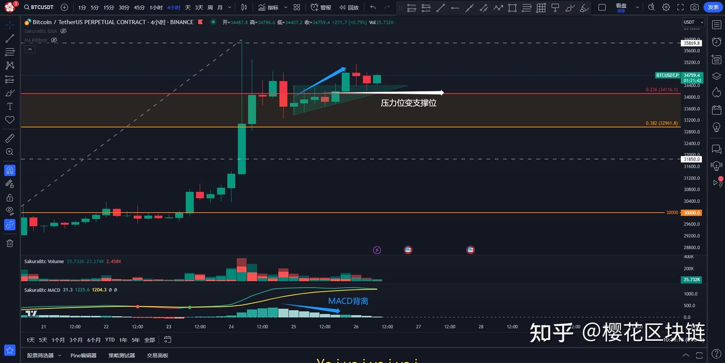Open the chat messages panel
Viewport: 725px width, 363px height.
pos(716,149)
